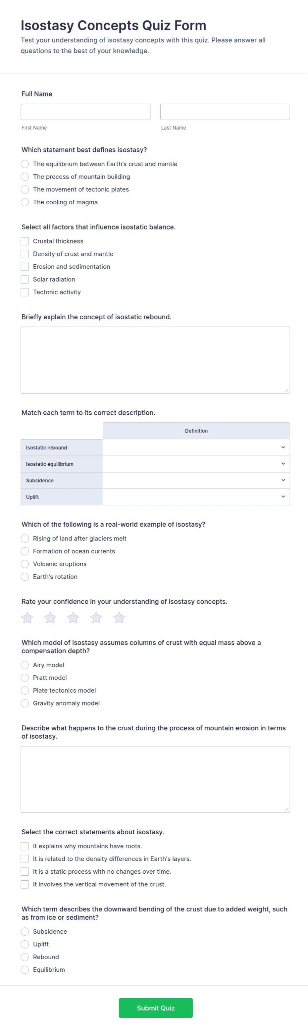This screenshot has width=308, height=1034.
Task: Choose the Pratt model radio option
Action: pyautogui.click(x=25, y=678)
